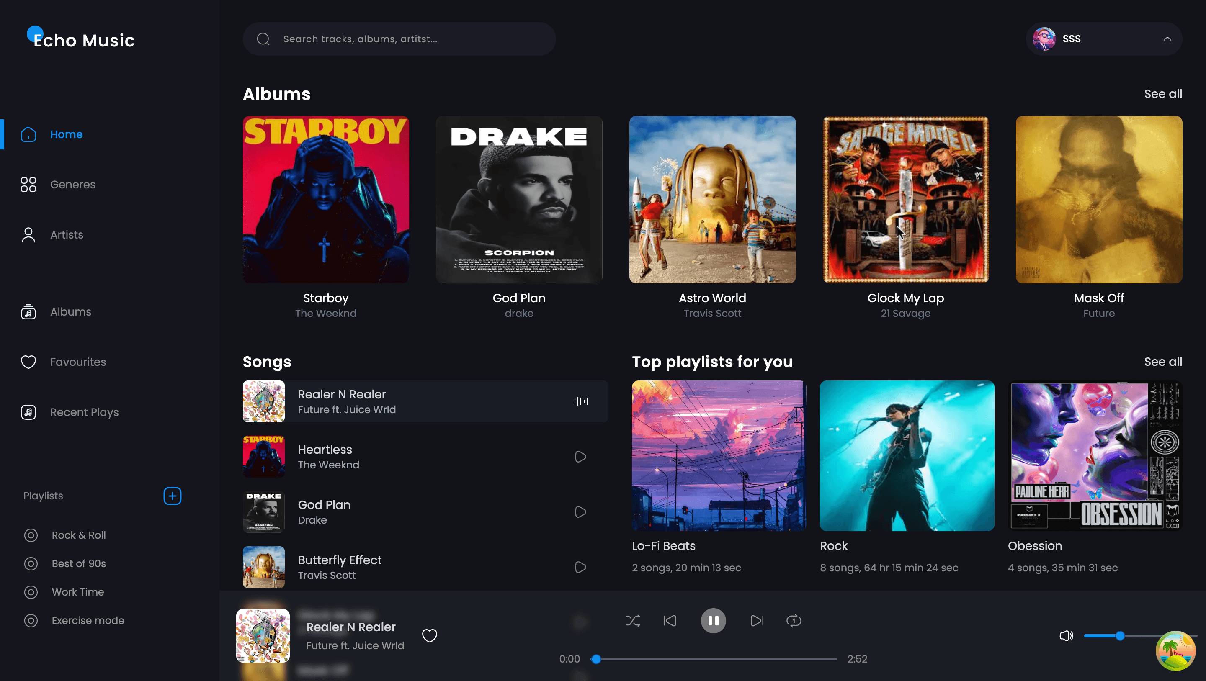1206x681 pixels.
Task: Open the Obession playlist cover
Action: click(x=1095, y=455)
